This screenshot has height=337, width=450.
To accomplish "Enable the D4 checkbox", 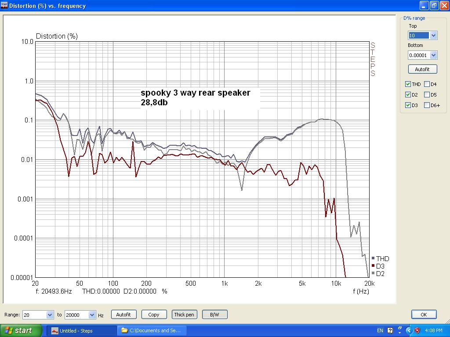I will click(x=427, y=84).
